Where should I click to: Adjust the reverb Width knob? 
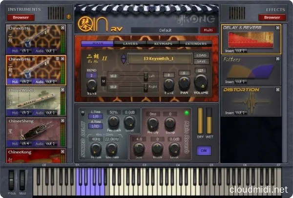point(157,149)
